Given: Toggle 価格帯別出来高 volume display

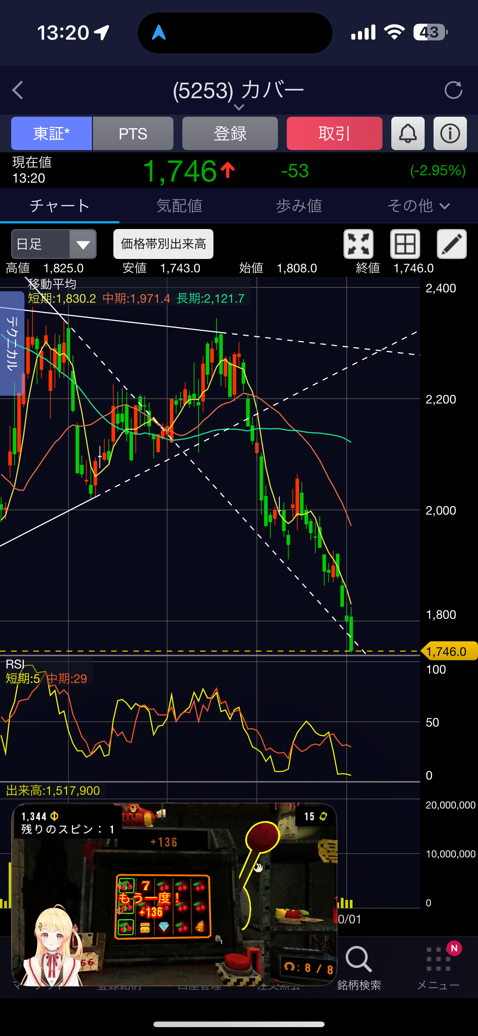Looking at the screenshot, I should [x=163, y=244].
